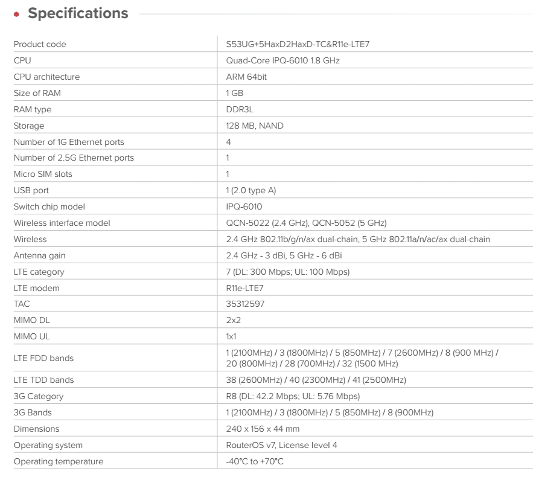This screenshot has height=477, width=533.
Task: Click the Number of 2.5G Ethernet ports label
Action: [x=74, y=158]
